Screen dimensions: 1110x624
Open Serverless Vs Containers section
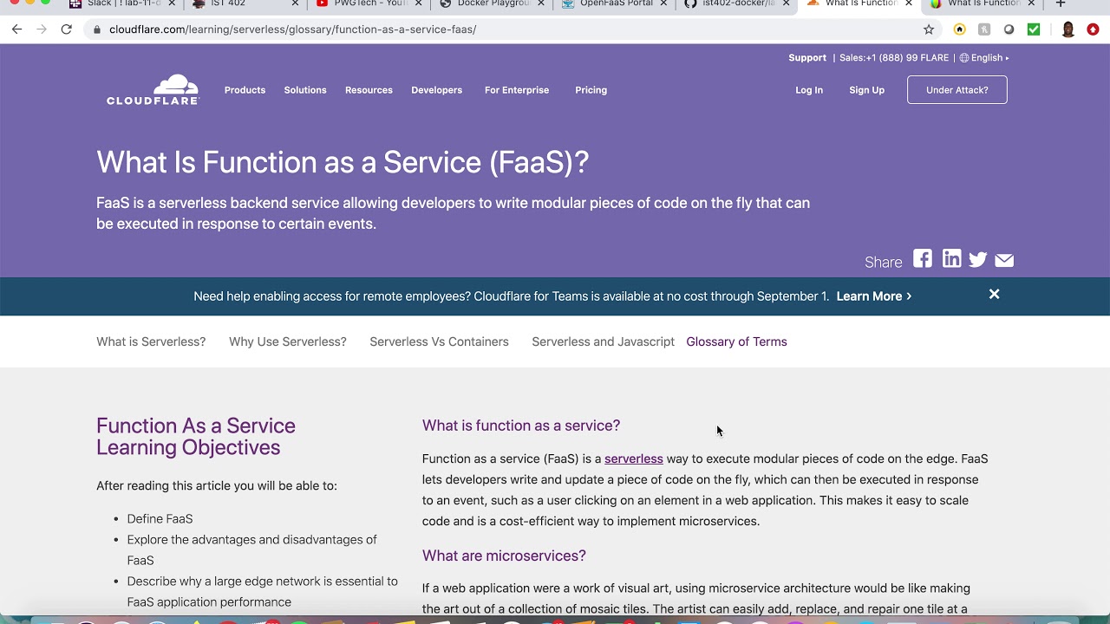(439, 341)
